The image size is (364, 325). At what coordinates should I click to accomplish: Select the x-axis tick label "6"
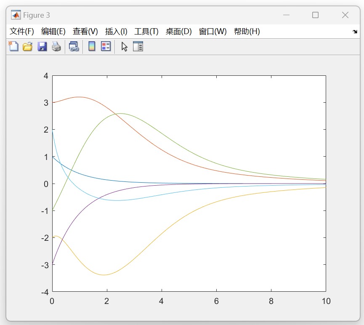(216, 301)
